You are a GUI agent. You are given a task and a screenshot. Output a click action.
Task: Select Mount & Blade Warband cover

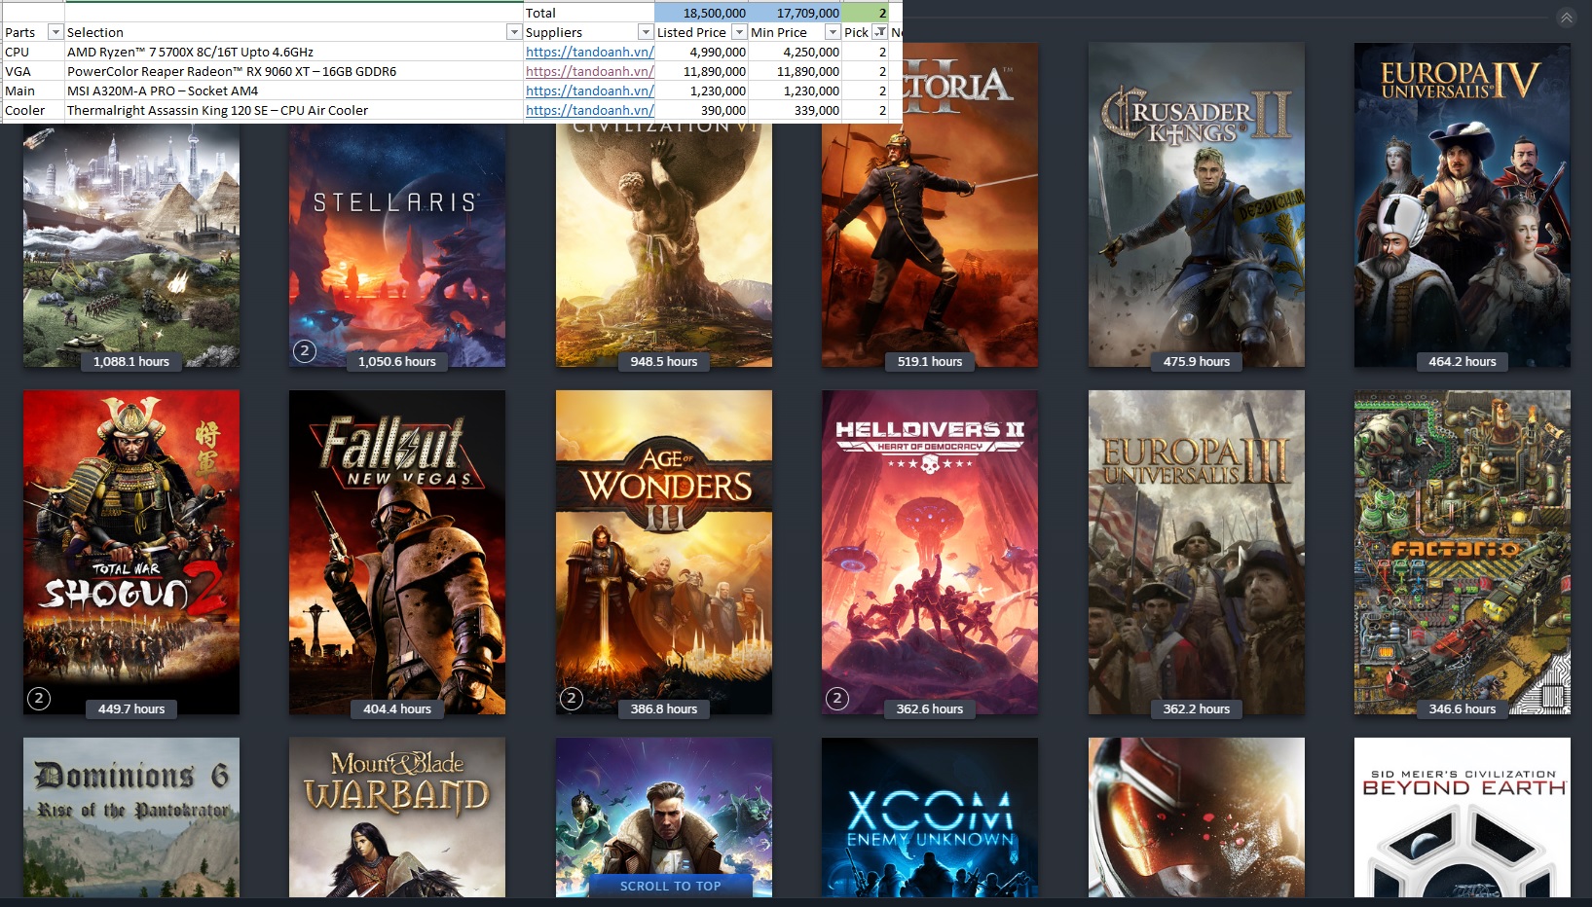397,817
